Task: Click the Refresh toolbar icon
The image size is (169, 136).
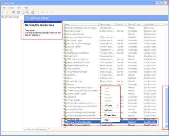Action: coord(23,12)
